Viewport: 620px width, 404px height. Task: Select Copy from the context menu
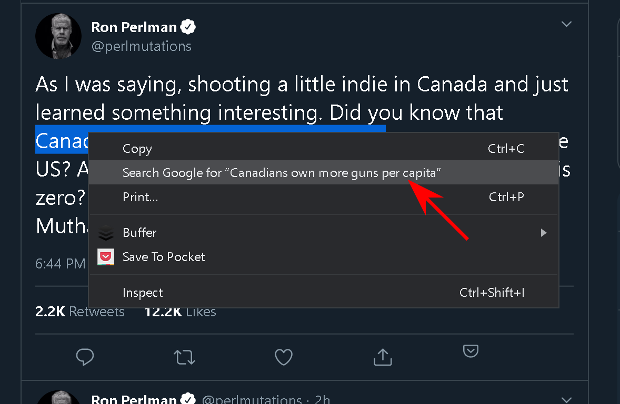[137, 149]
